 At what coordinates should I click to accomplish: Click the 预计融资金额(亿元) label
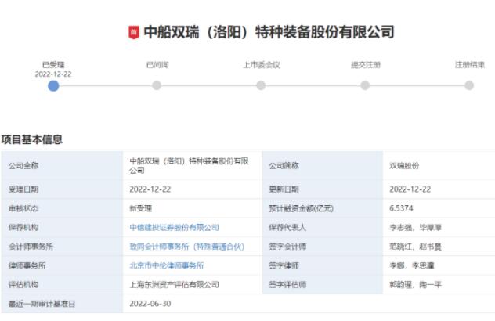tap(302, 208)
